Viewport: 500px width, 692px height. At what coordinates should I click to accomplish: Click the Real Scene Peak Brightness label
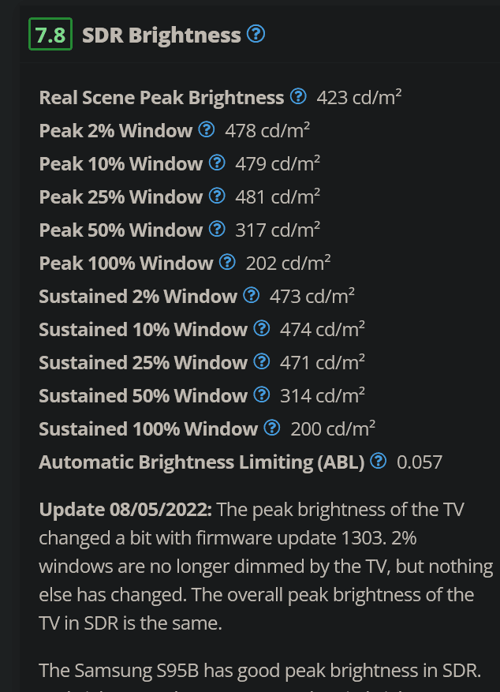click(x=162, y=98)
